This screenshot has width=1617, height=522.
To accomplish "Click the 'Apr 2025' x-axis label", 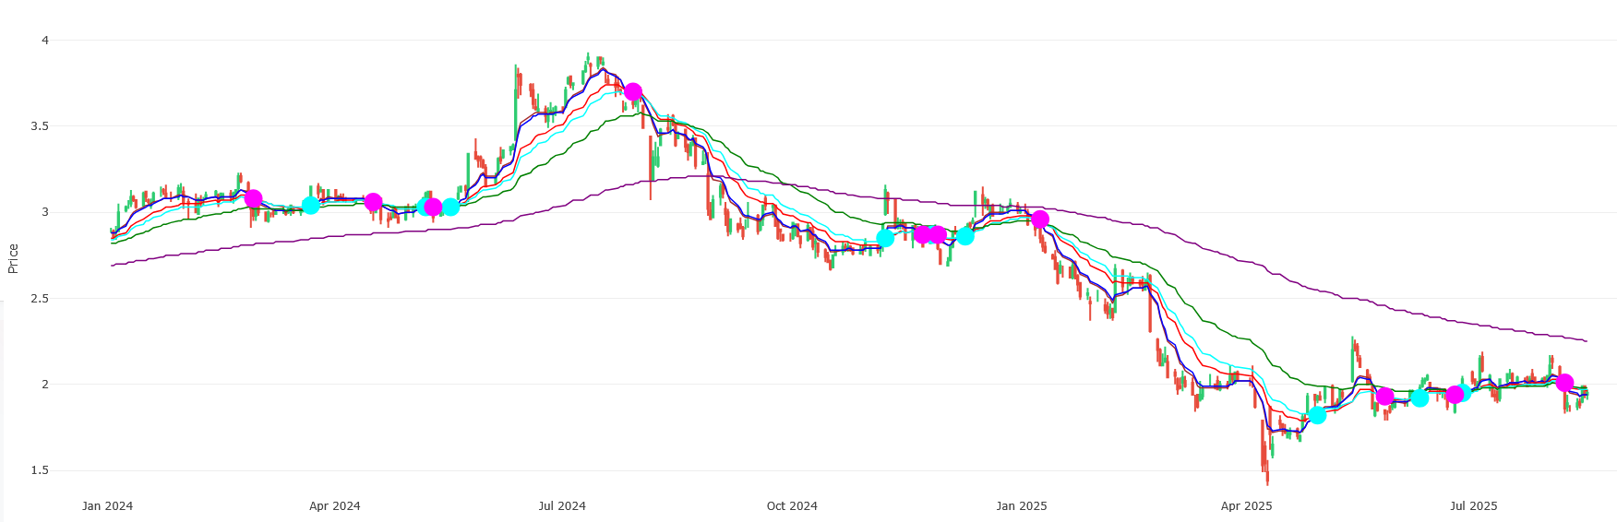I will click(1247, 506).
